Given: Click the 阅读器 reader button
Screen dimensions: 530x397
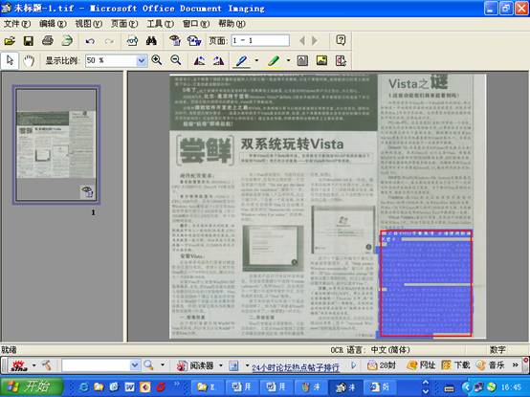Looking at the screenshot, I should point(195,365).
